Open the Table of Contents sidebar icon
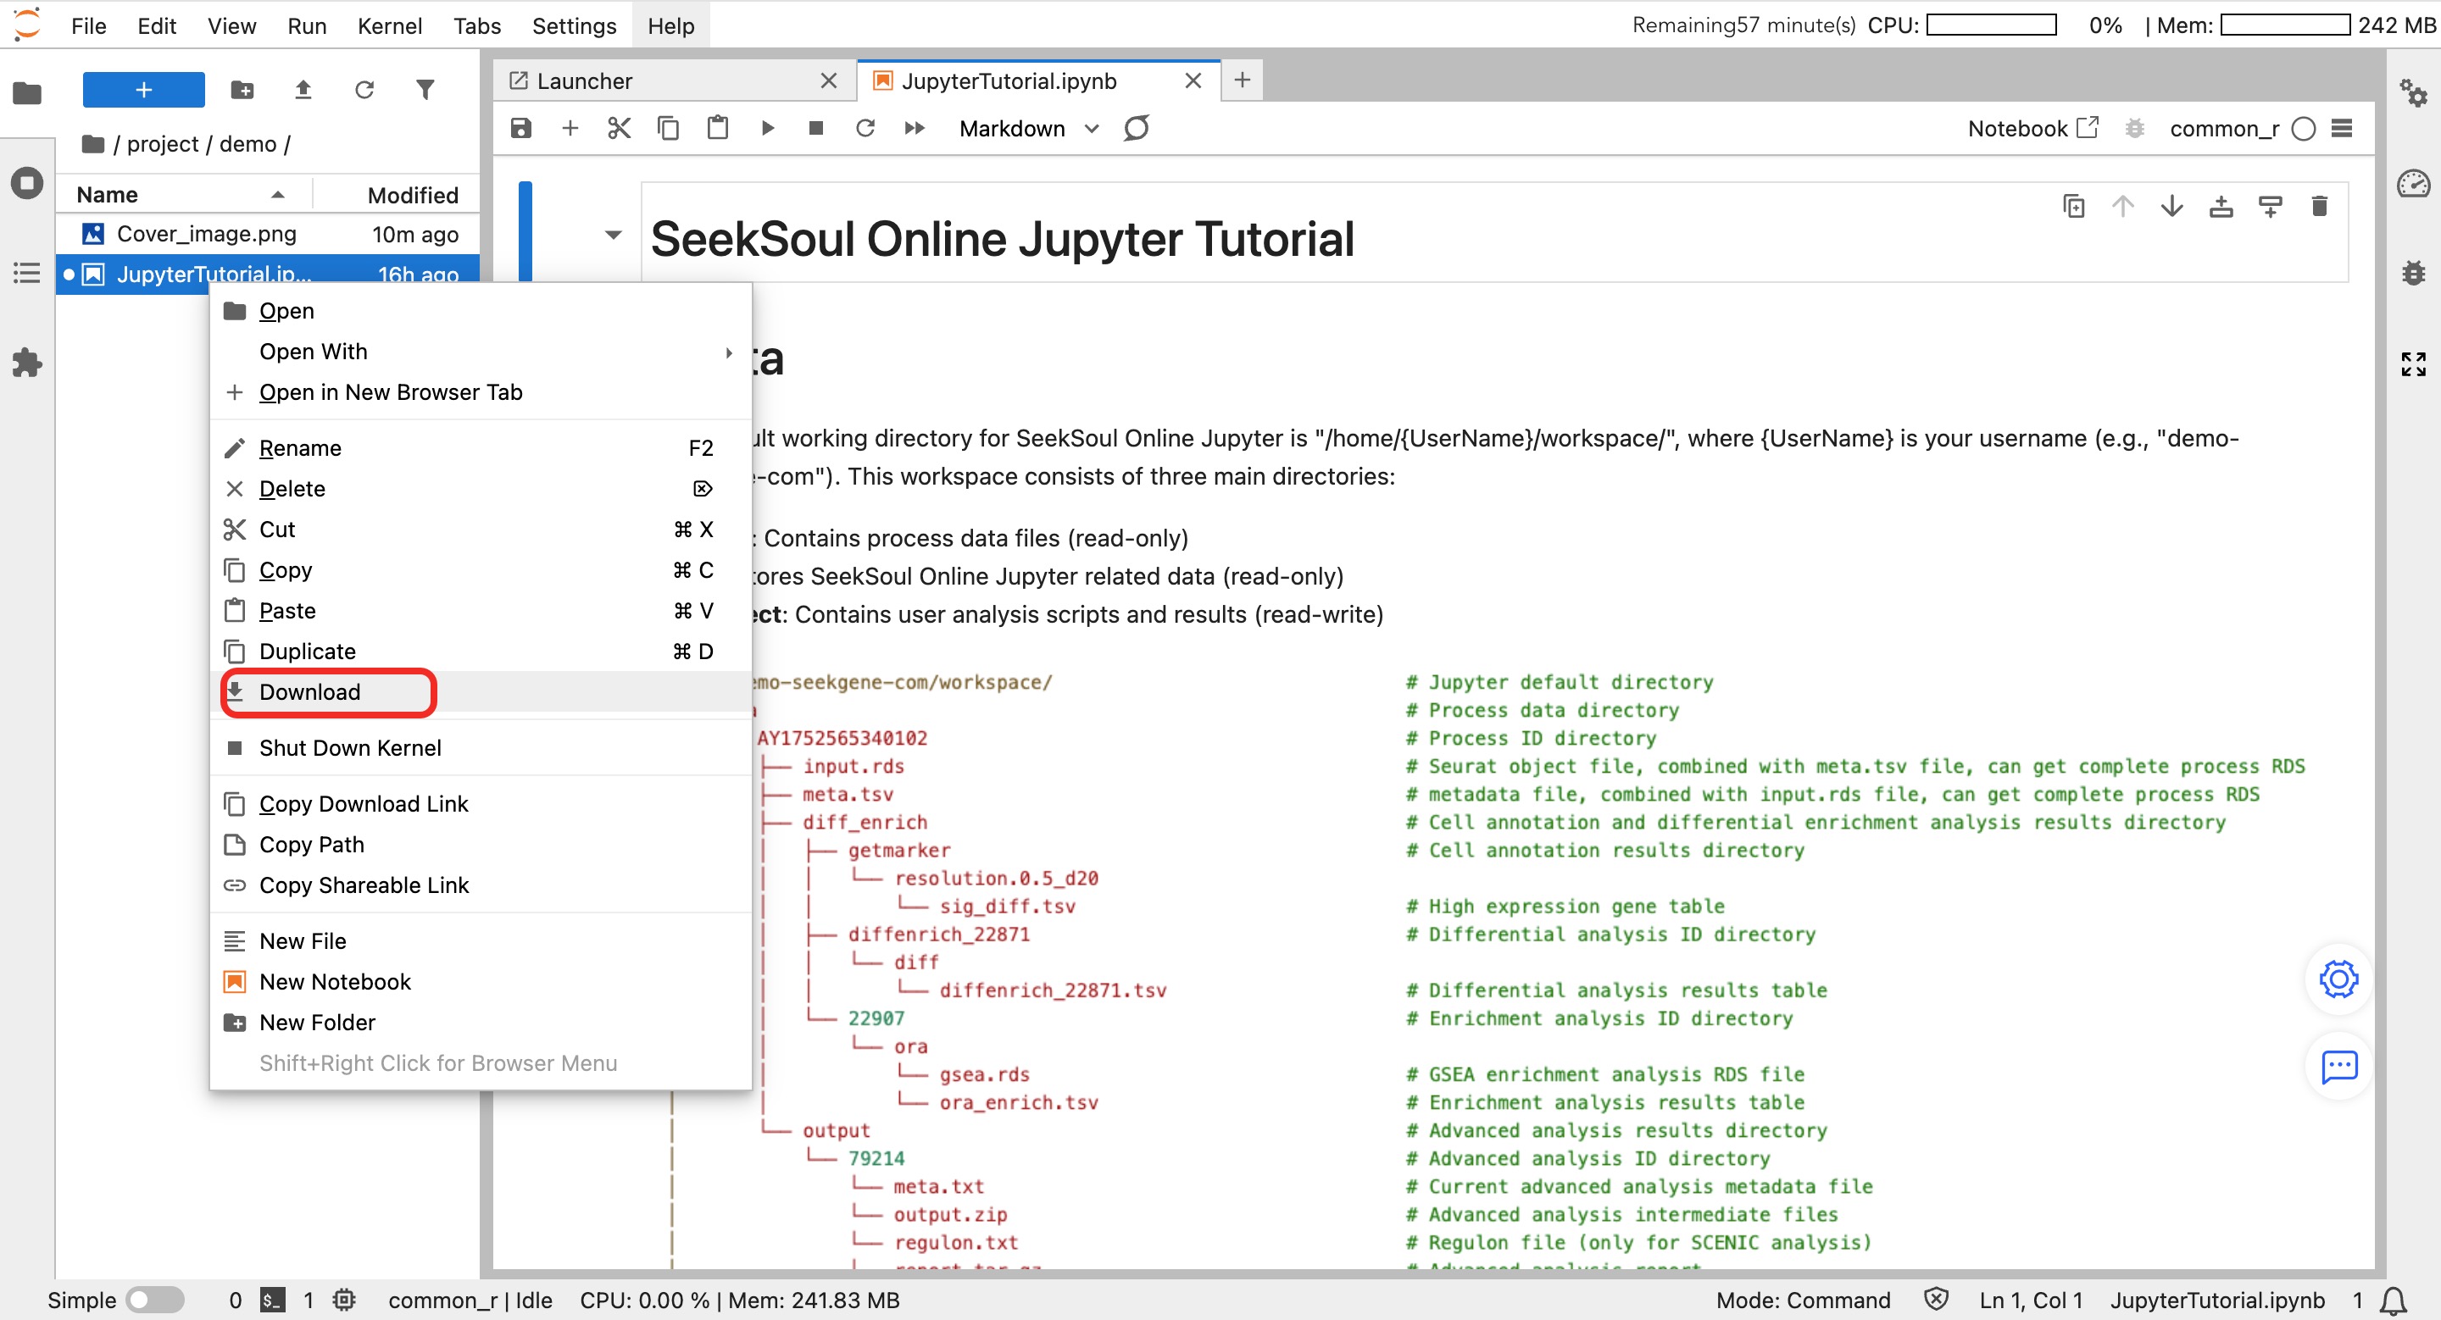 (x=26, y=274)
